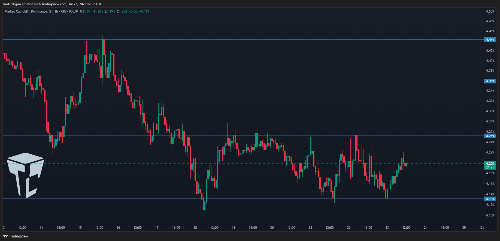Viewport: 500px width, 241px height.
Task: Click date 14 on the time axis
Action: (41, 228)
